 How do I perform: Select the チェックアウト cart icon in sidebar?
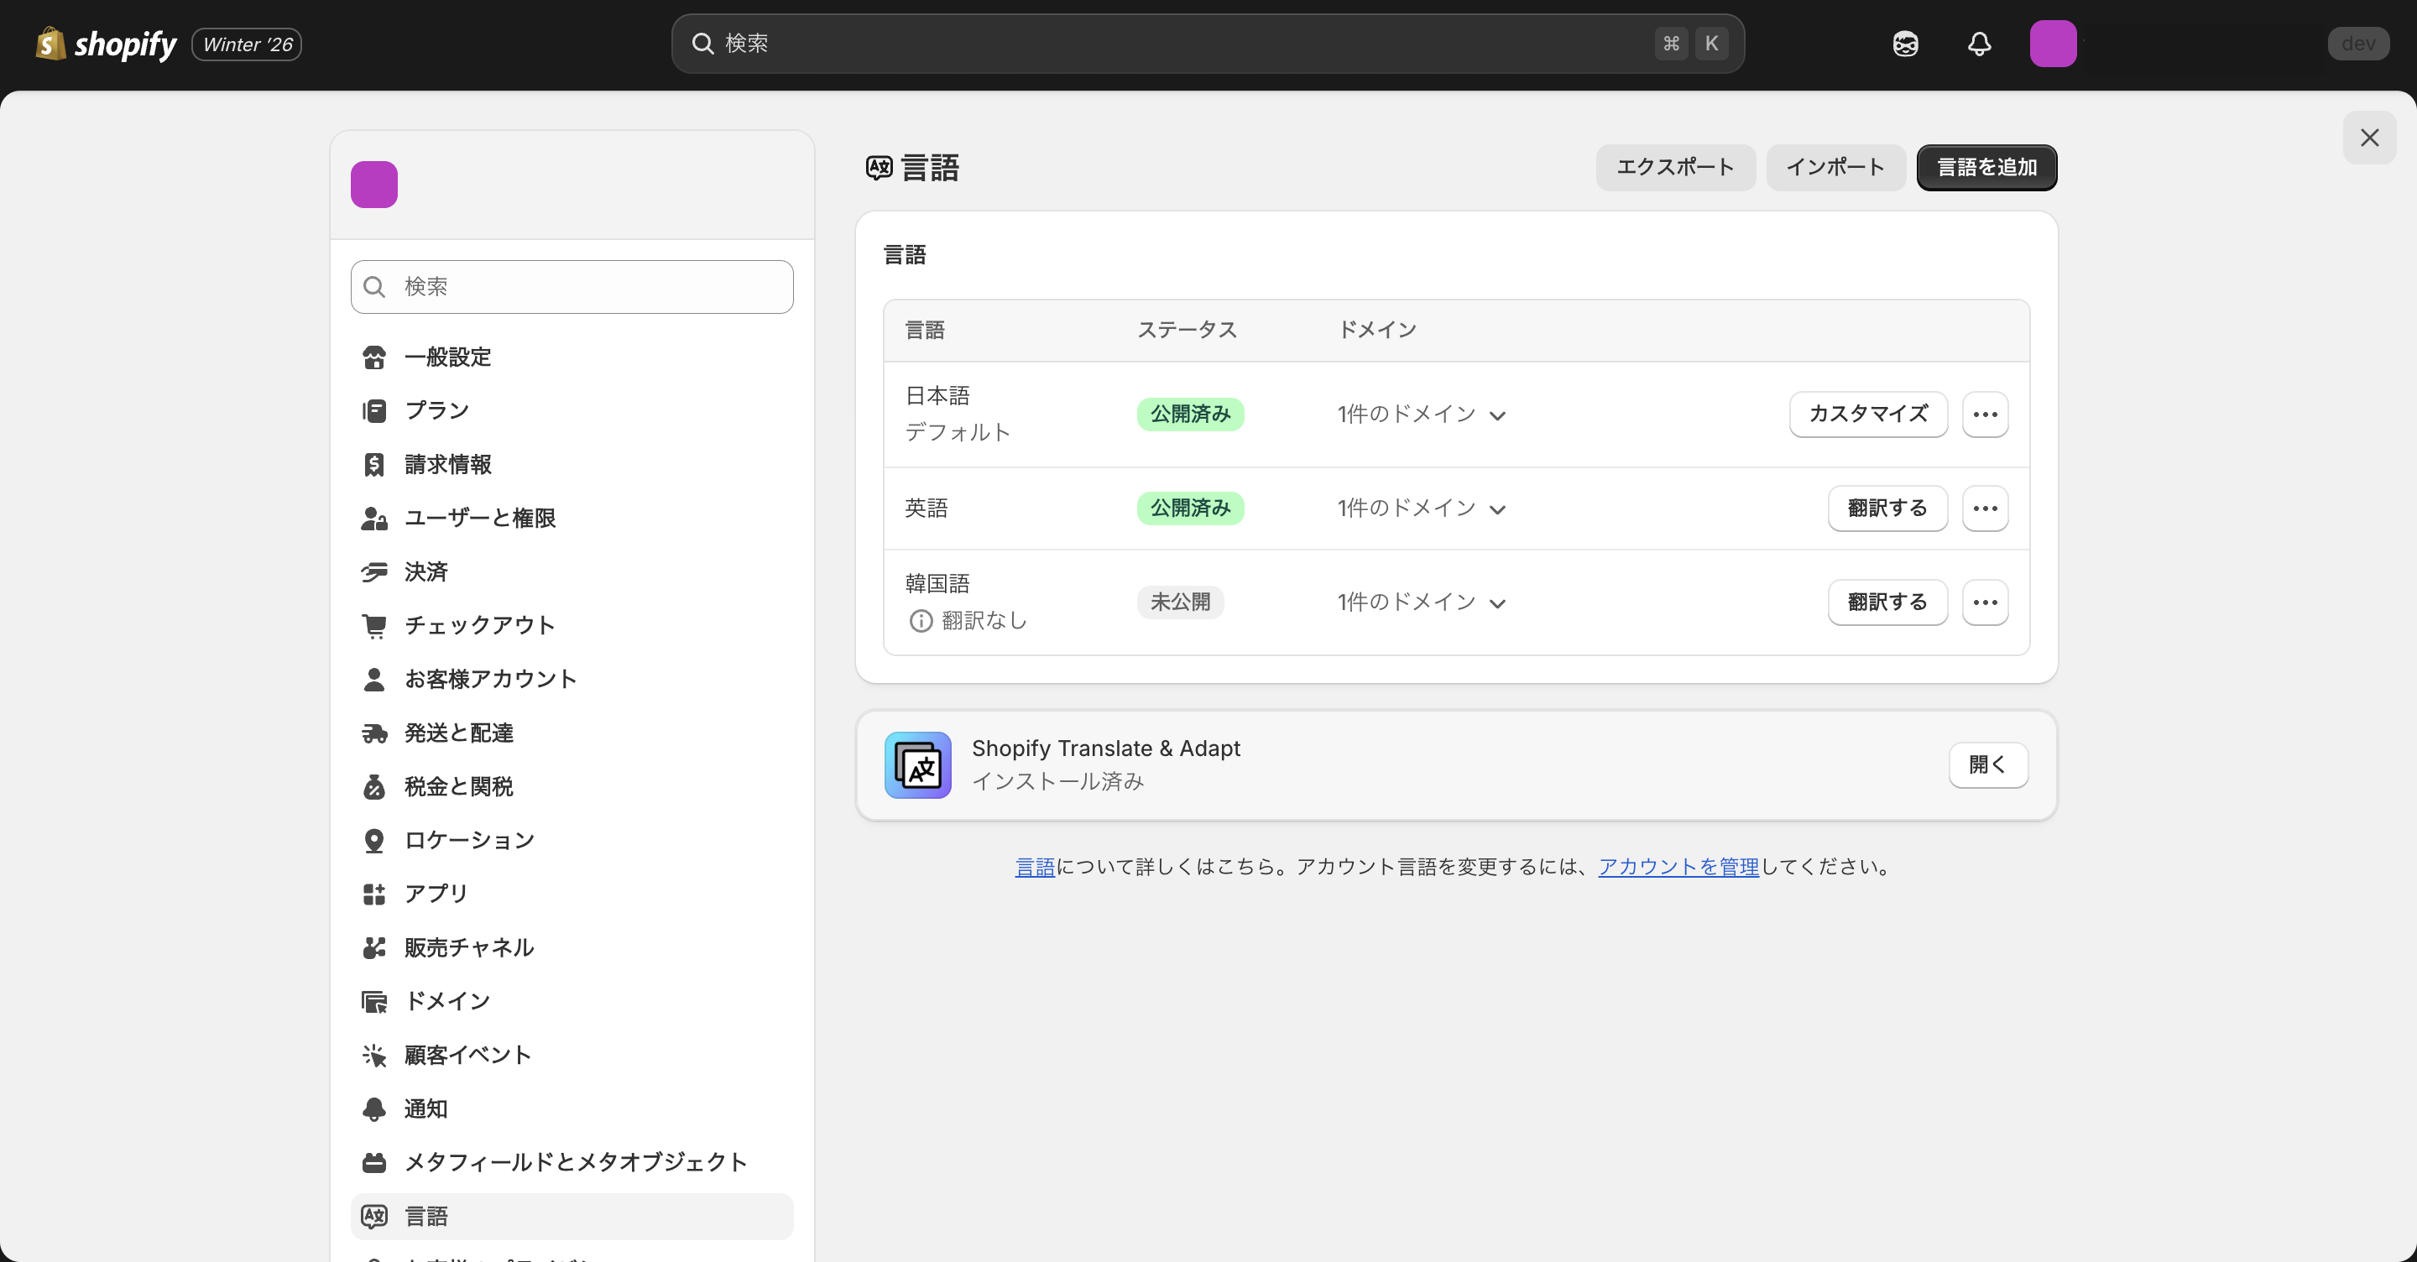(x=374, y=625)
